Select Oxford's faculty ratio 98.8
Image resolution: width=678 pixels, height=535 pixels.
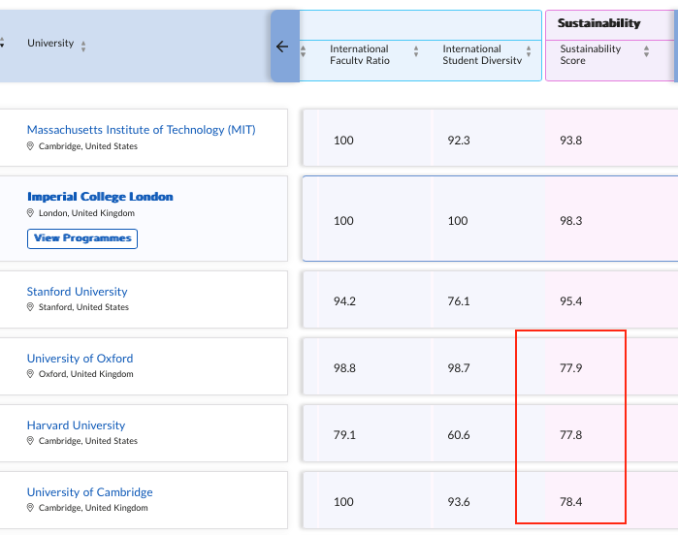[344, 368]
